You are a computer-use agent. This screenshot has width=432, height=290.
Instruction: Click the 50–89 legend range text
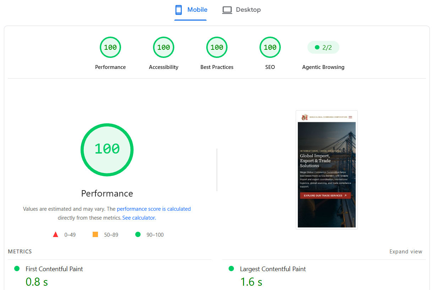click(x=111, y=235)
